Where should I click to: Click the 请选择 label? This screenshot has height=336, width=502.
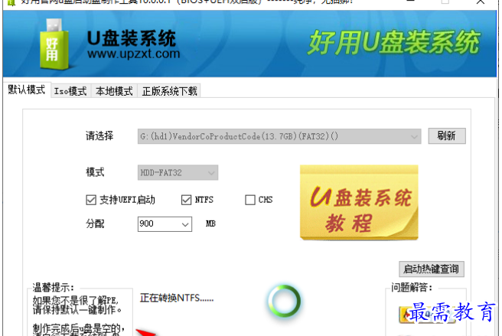click(99, 135)
